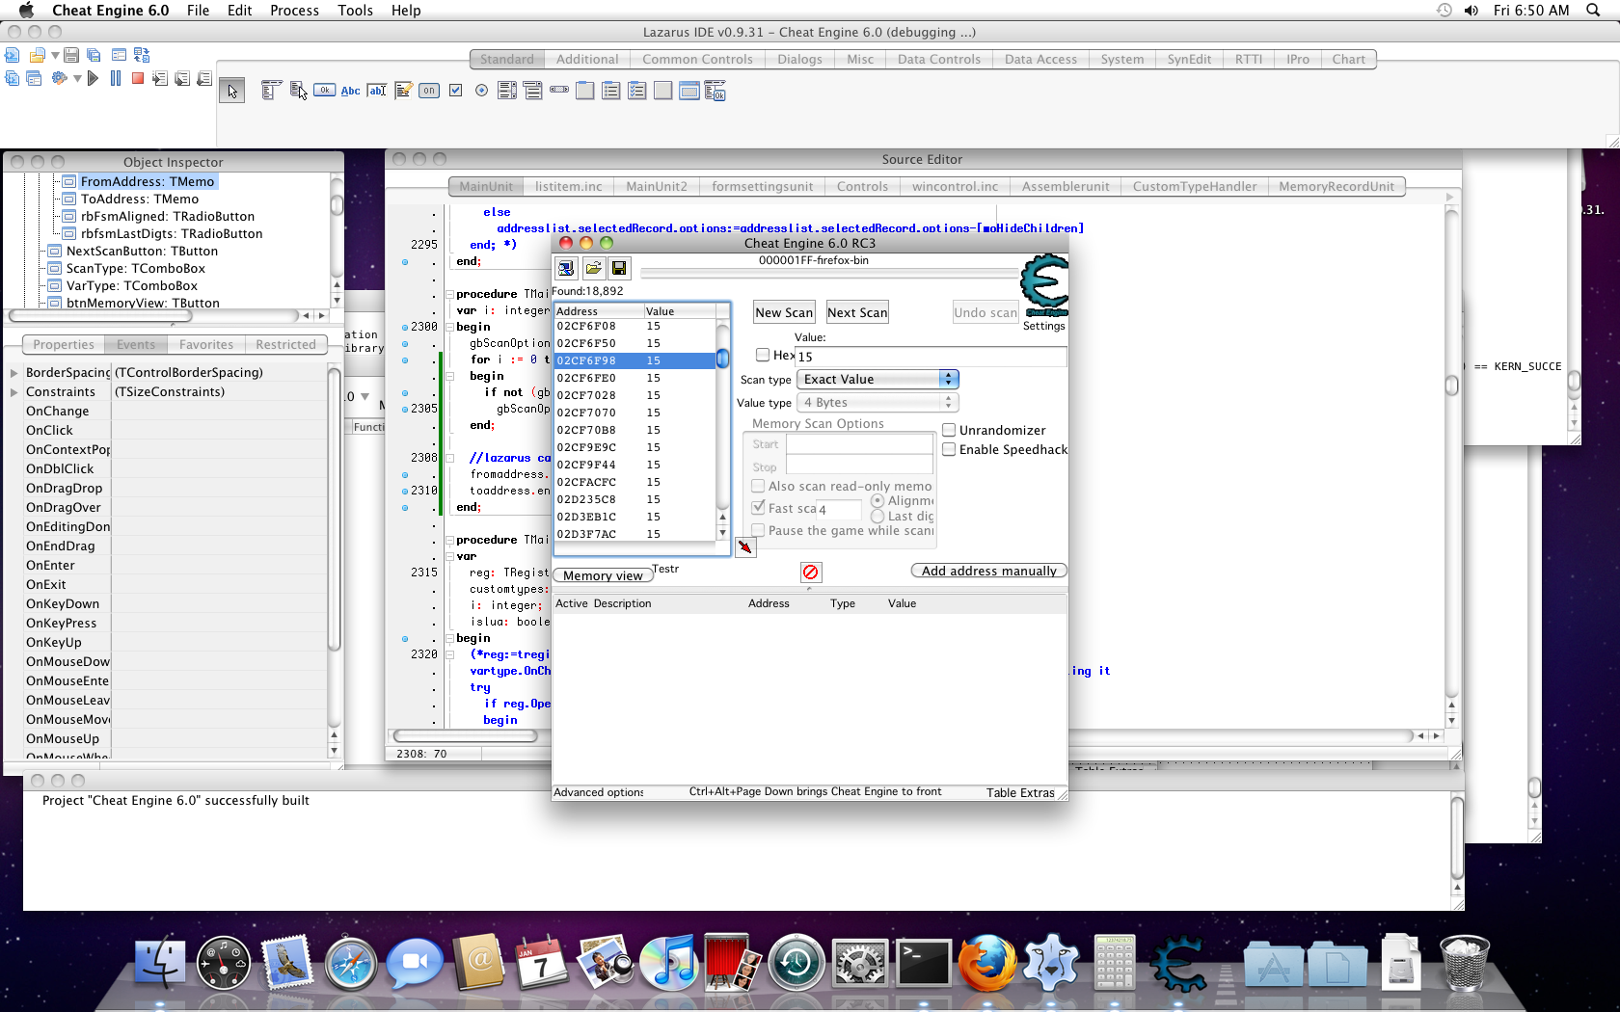The height and width of the screenshot is (1012, 1620).
Task: Select the TLabel 'Abc' component icon
Action: point(351,91)
